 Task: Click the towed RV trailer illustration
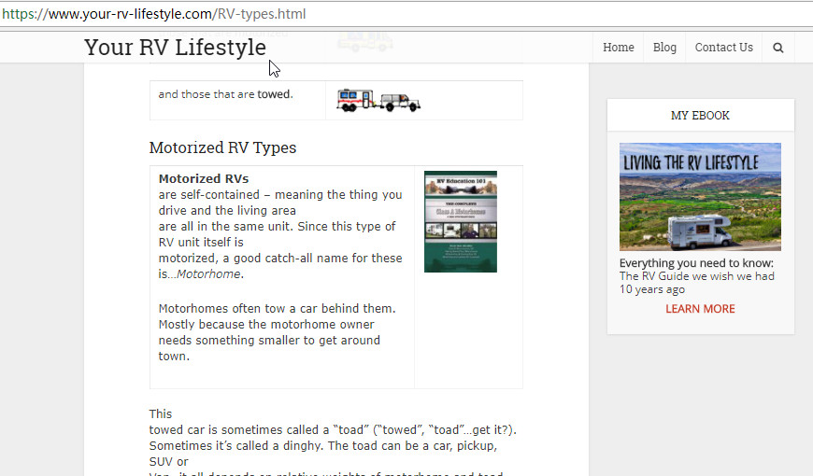click(378, 101)
